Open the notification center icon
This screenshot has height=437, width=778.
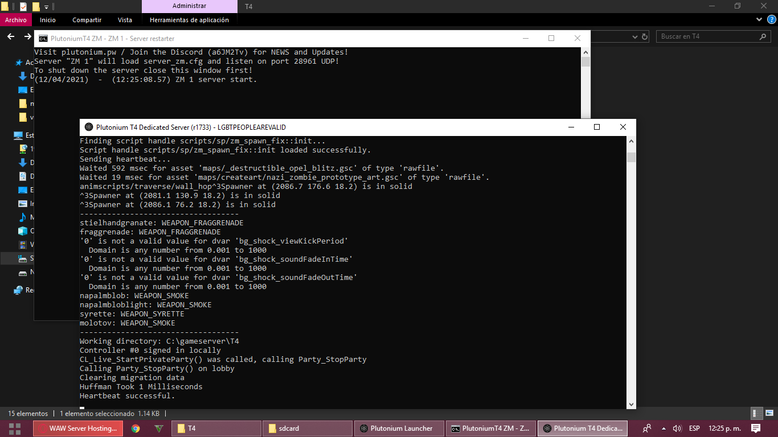[756, 428]
